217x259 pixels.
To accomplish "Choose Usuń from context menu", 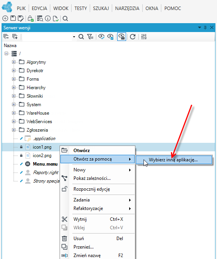I will coord(97,239).
